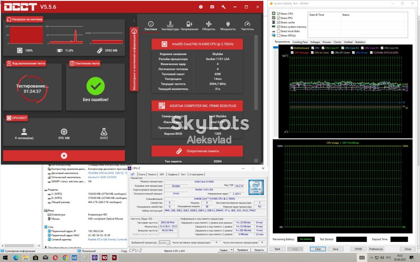Open the OCCT Частоты gauge tab
The image size is (420, 262).
(247, 26)
